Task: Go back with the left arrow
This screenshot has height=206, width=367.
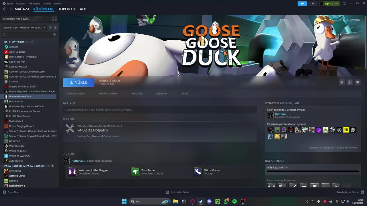Action: point(4,9)
